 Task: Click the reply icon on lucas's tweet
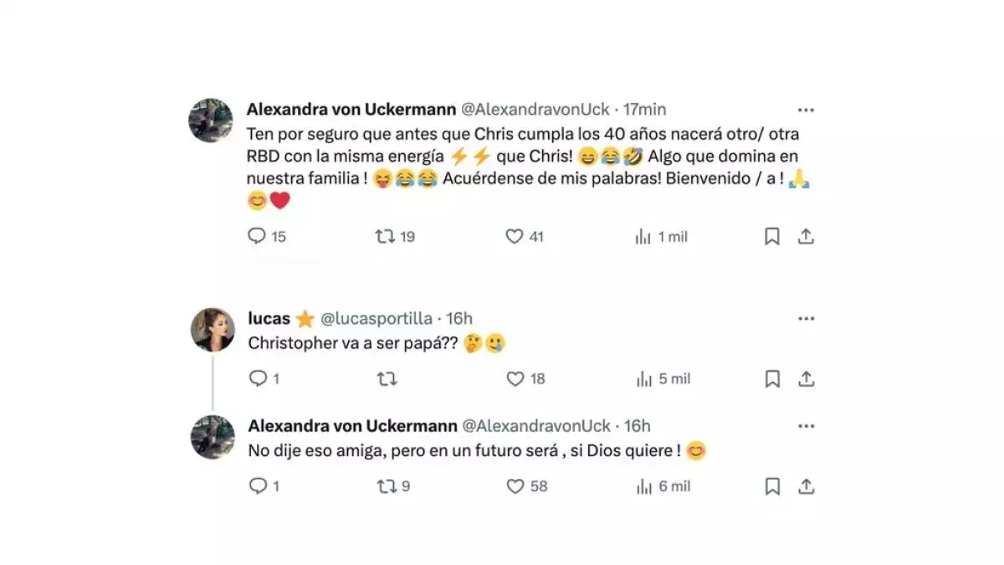(x=257, y=378)
